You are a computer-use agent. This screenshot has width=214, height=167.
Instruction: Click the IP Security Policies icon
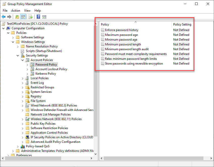(x=27, y=137)
